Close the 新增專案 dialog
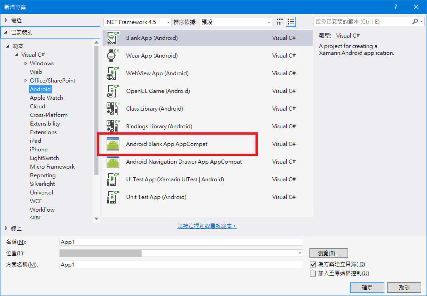This screenshot has height=296, width=427. [x=416, y=7]
